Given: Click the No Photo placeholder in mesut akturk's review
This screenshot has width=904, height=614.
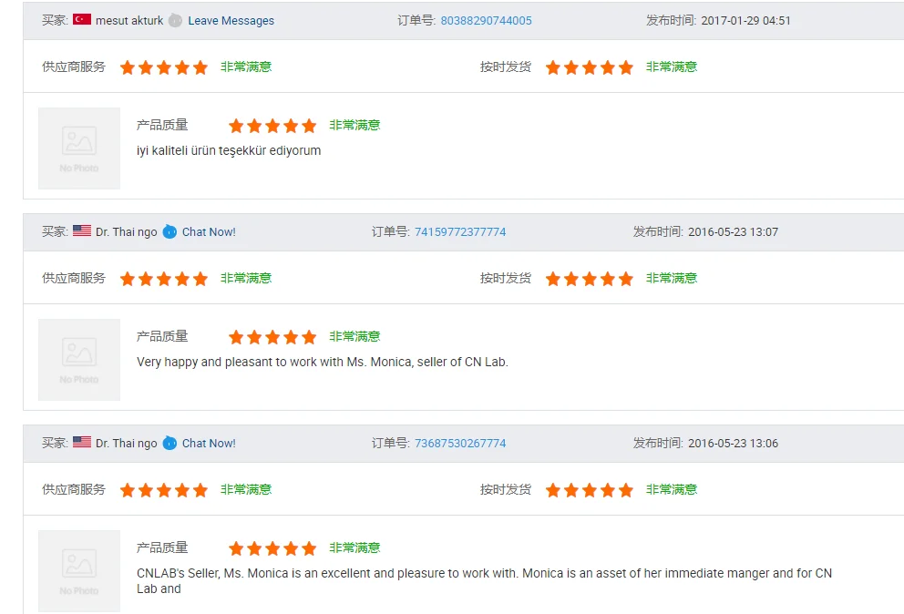Looking at the screenshot, I should [79, 148].
